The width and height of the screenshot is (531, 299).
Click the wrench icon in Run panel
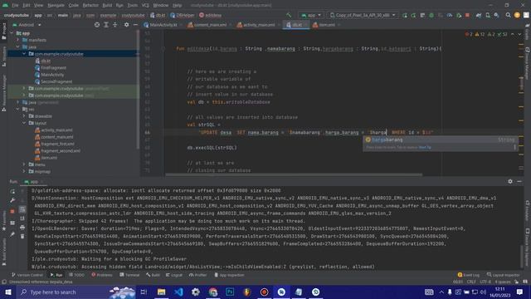click(12, 200)
